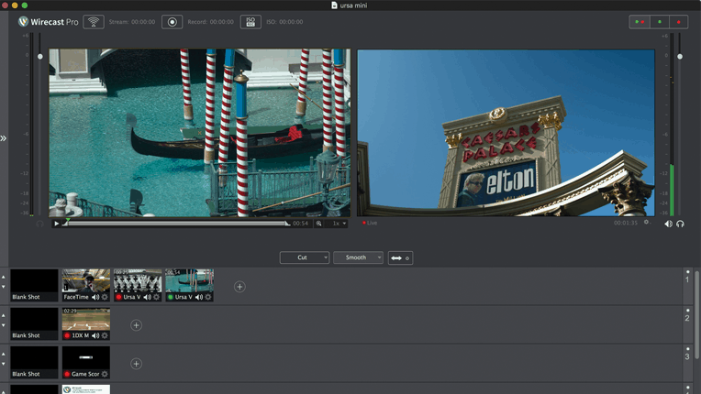Viewport: 701px width, 394px height.
Task: Click the preview zoom magnifier icon
Action: point(318,224)
